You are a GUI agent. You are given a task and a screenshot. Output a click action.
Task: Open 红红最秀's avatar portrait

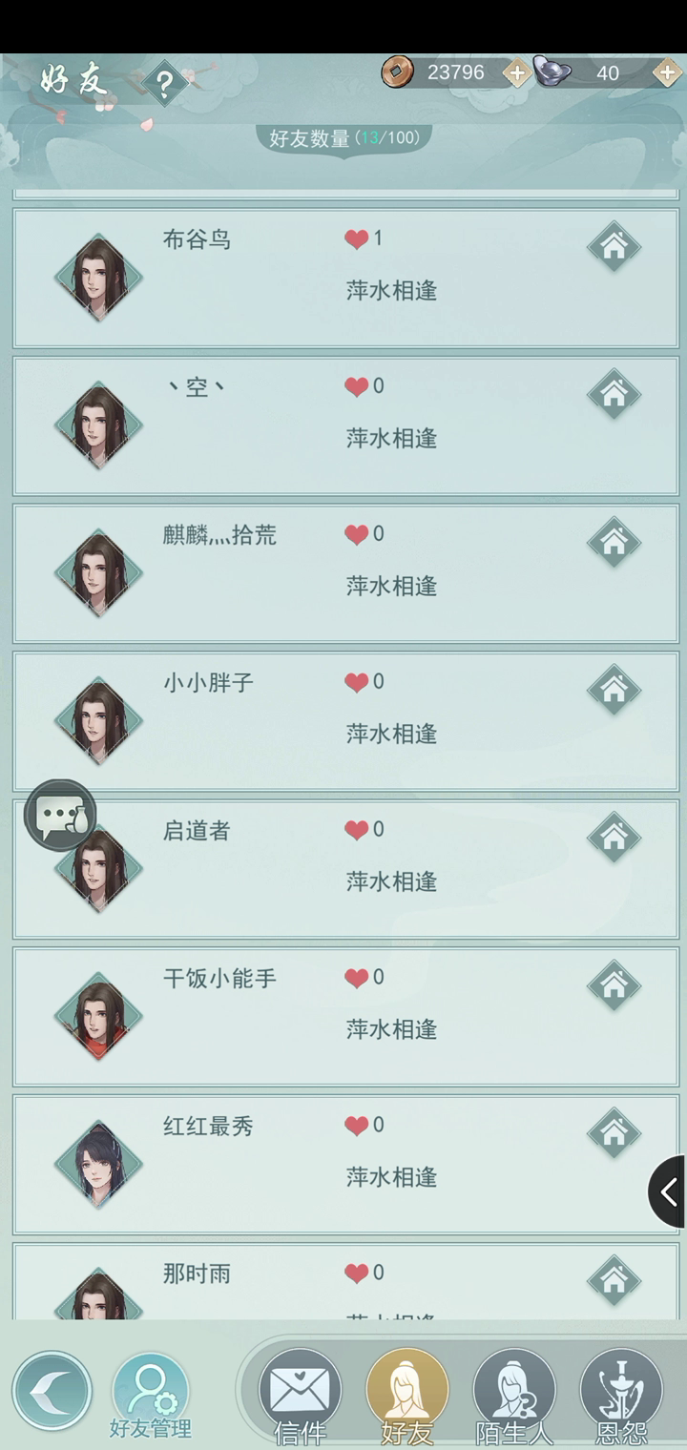click(x=98, y=1165)
